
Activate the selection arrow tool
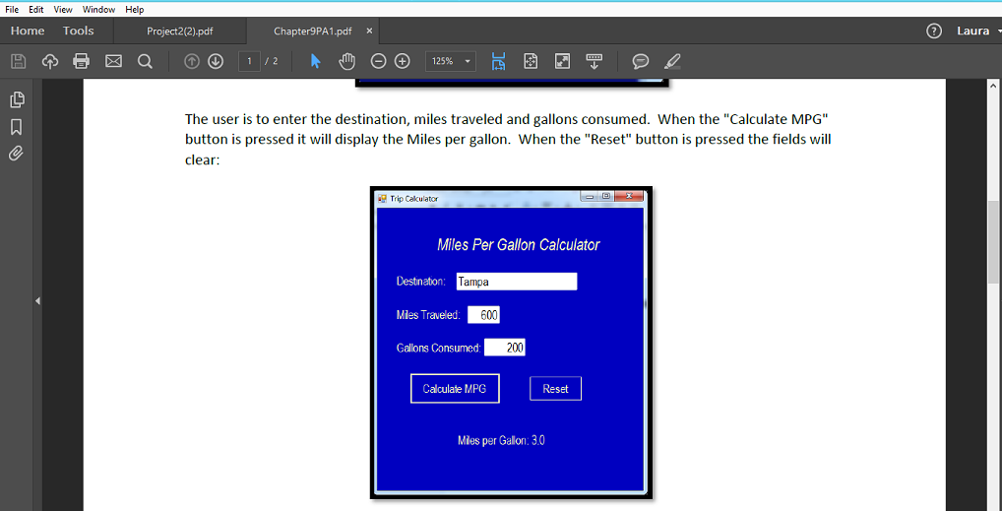pos(315,61)
